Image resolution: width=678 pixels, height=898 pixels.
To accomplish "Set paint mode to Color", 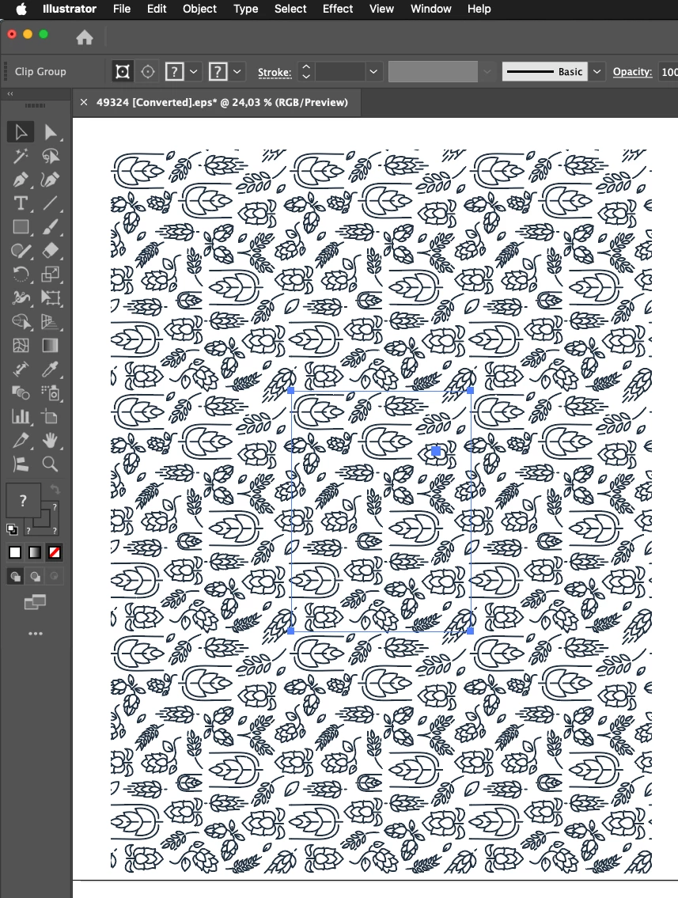I will tap(15, 552).
